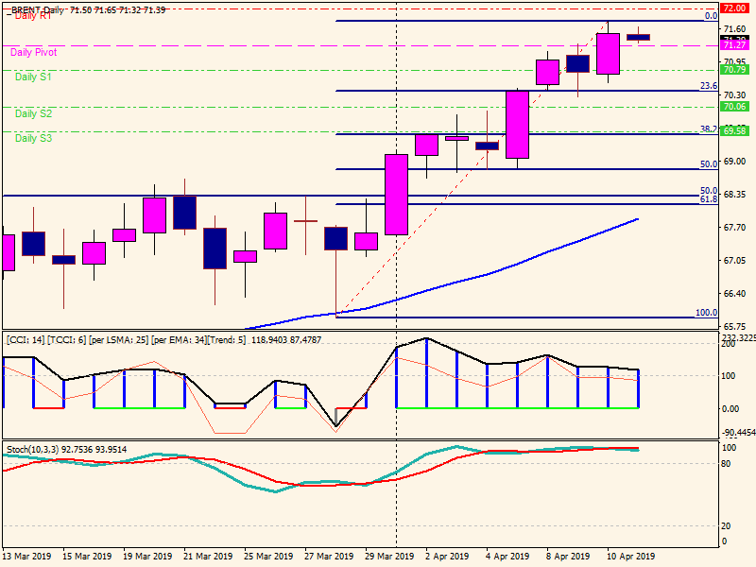
Task: Select the Fibonacci 23.6 level label
Action: 708,86
